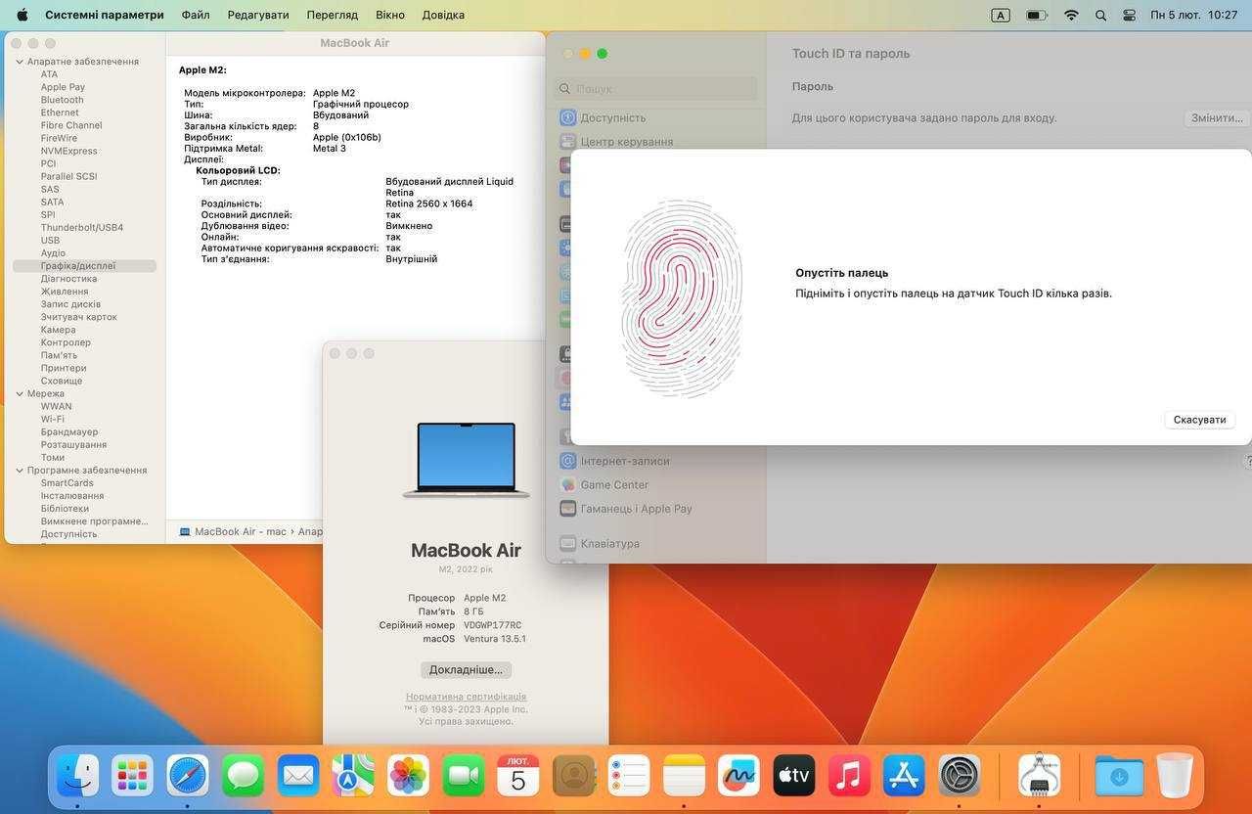This screenshot has height=814, width=1252.
Task: Launch FaceTime from the Dock
Action: point(464,776)
